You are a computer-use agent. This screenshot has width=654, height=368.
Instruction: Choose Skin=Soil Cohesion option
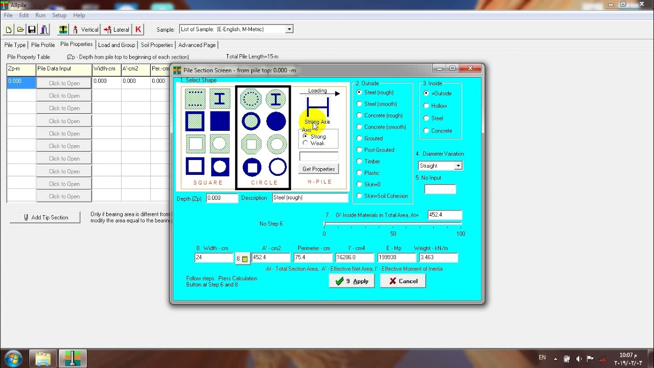(359, 196)
